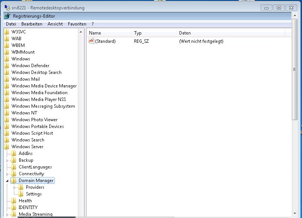This screenshot has width=302, height=218.
Task: Expand the Media Streaming key
Action: coord(7,215)
